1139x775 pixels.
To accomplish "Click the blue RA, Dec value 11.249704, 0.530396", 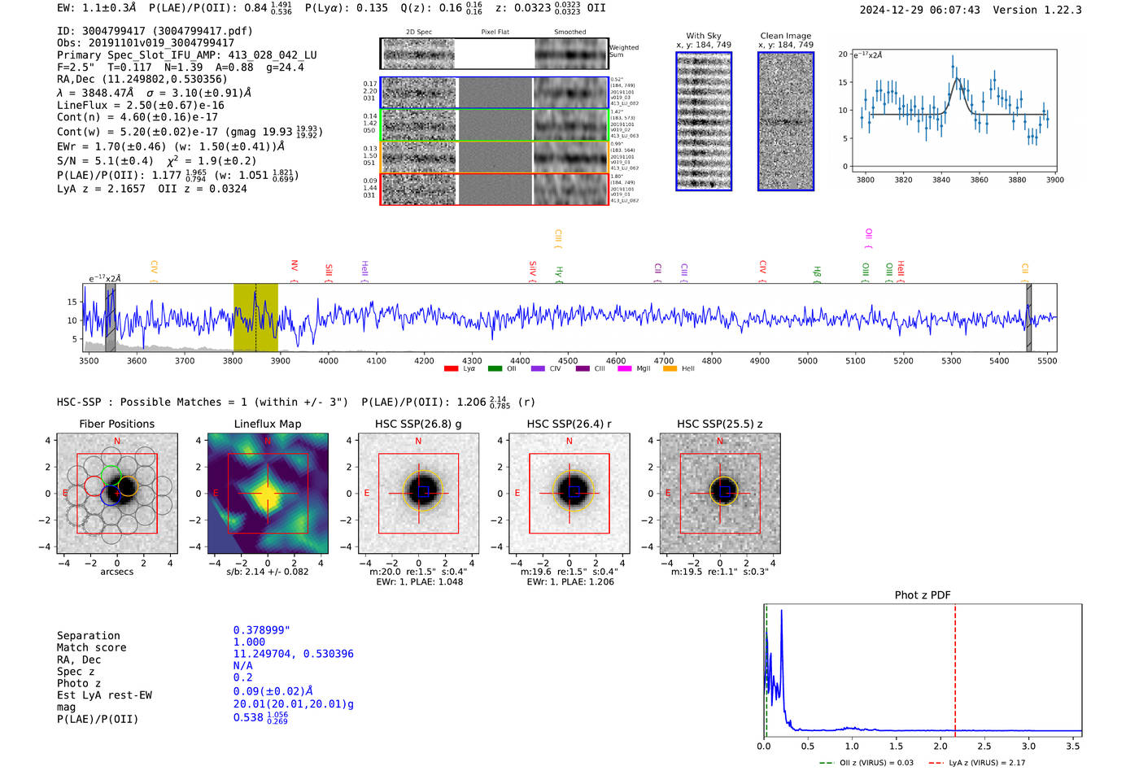I will tap(294, 654).
